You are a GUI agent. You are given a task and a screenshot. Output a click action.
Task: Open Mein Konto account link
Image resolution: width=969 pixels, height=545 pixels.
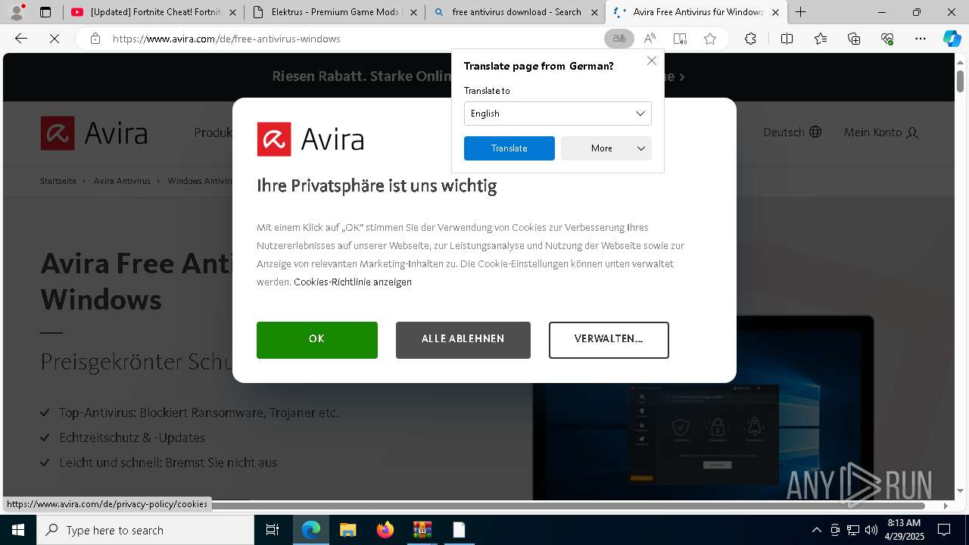pos(881,132)
